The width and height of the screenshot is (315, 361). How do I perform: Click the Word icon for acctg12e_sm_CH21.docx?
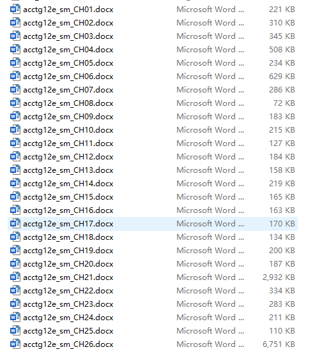click(15, 277)
